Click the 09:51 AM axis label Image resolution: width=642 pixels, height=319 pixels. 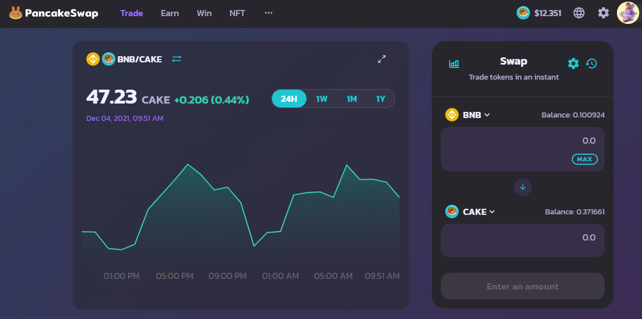coord(382,276)
